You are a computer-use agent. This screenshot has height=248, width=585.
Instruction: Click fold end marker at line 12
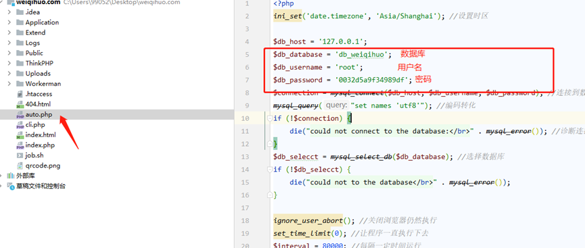pos(269,144)
